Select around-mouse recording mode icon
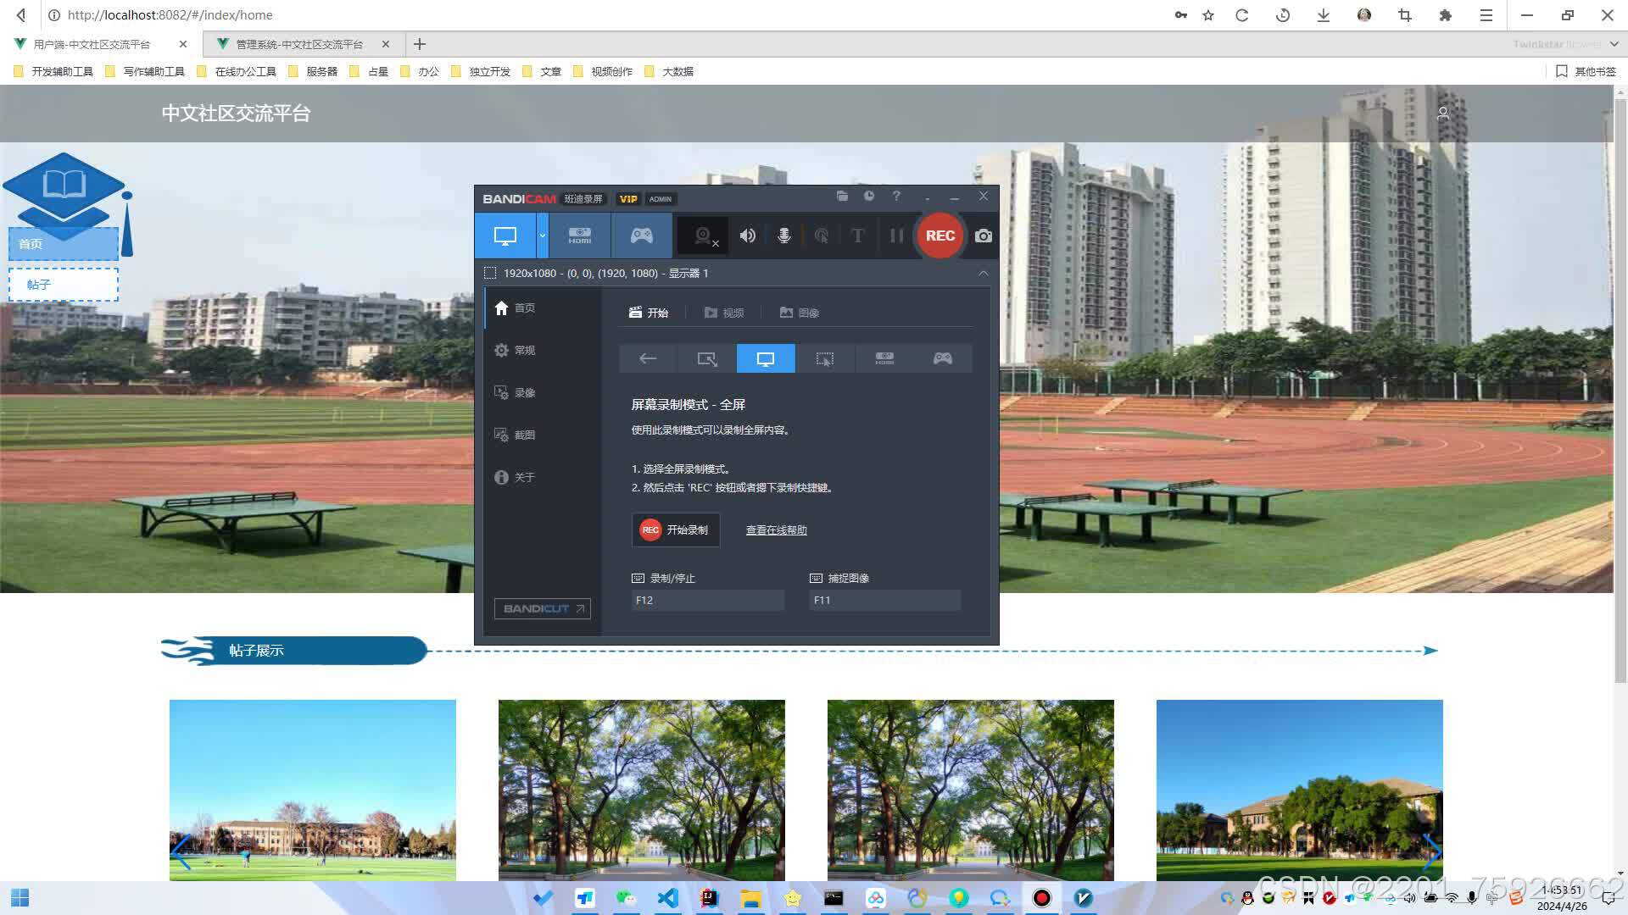Screen dimensions: 1628x915 point(824,358)
